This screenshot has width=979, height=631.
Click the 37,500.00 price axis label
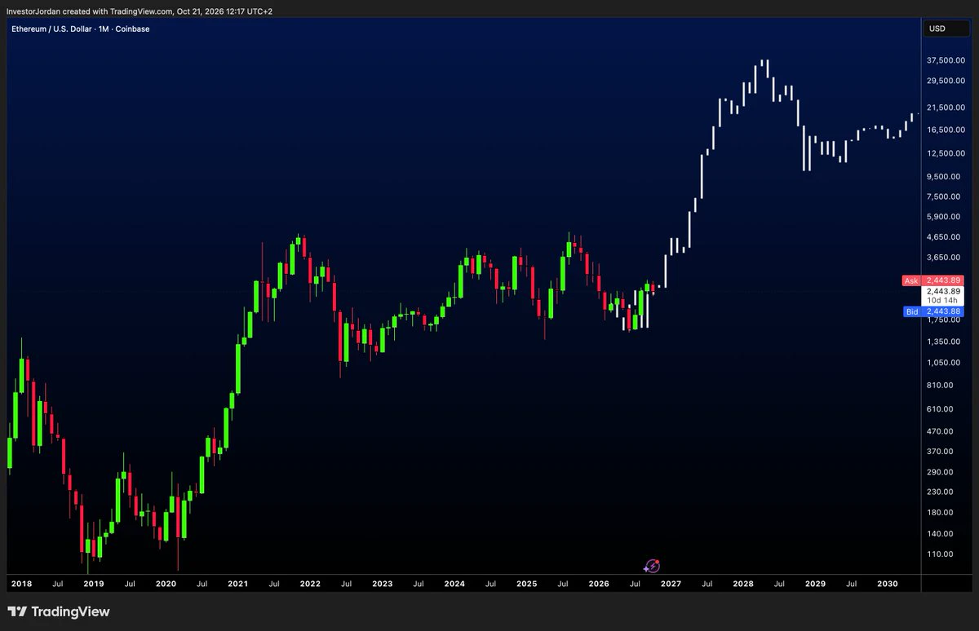pos(946,60)
